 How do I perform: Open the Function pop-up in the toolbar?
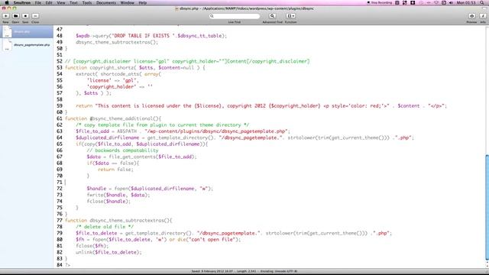point(290,16)
